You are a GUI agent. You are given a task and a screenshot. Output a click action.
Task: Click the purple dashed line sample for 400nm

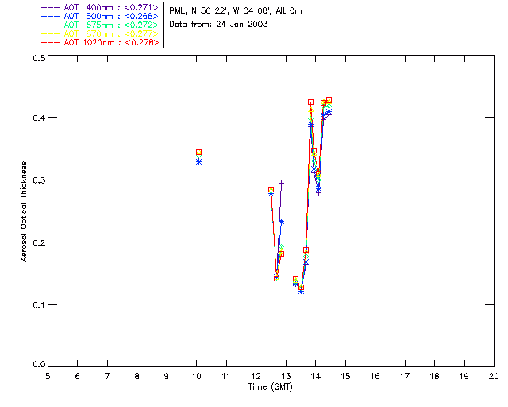pos(51,7)
